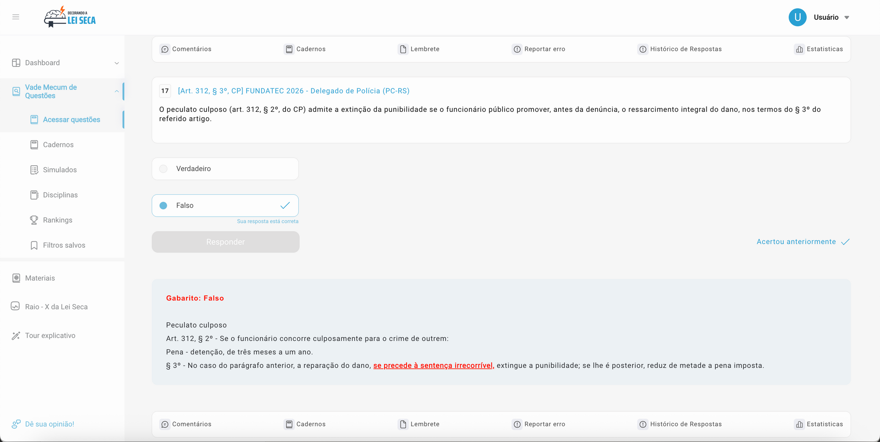This screenshot has width=880, height=442.
Task: Expand the Dashboard section
Action: tap(116, 63)
